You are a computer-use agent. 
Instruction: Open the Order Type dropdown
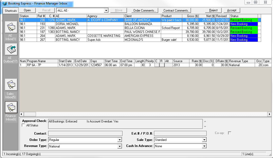click(120, 140)
